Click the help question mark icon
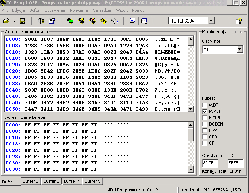This screenshot has width=249, height=193. [x=239, y=21]
